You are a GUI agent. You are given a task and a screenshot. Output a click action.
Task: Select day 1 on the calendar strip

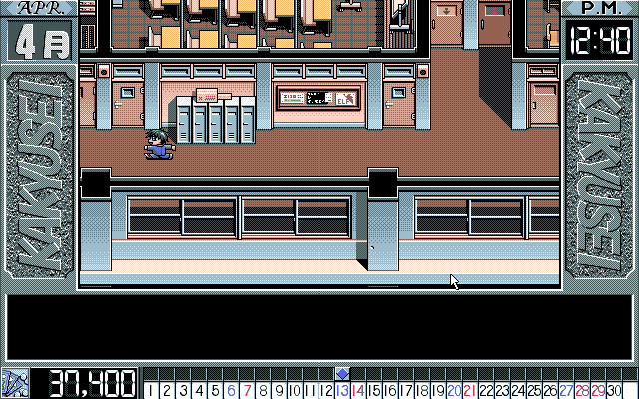click(151, 390)
